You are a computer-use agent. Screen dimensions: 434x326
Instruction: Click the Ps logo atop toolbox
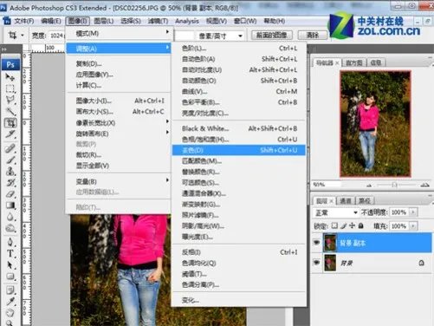(10, 64)
